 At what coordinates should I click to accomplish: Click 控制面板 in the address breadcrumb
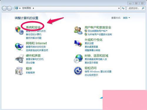click(26, 8)
